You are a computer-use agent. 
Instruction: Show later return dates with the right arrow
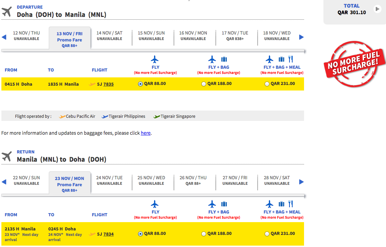coord(301,182)
